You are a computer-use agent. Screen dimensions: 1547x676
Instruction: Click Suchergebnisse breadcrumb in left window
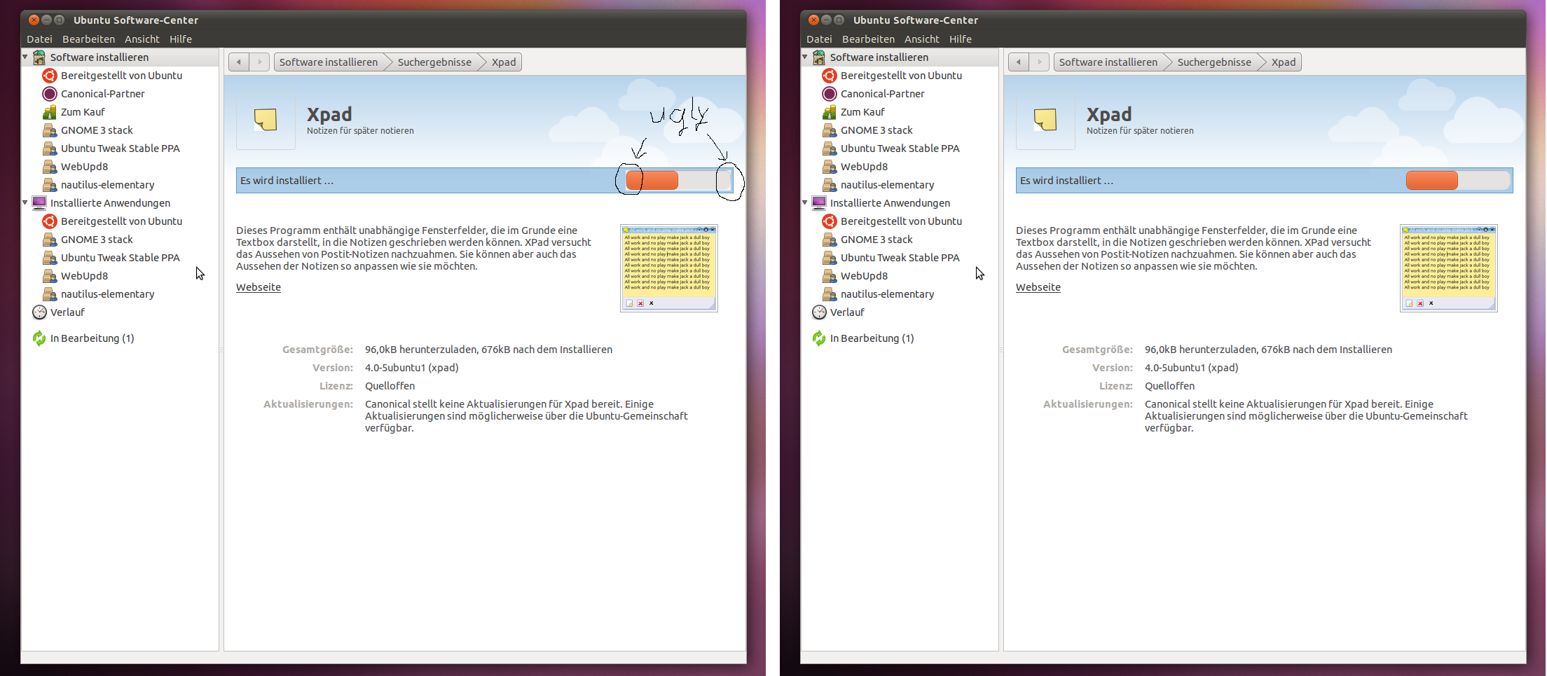pos(434,62)
